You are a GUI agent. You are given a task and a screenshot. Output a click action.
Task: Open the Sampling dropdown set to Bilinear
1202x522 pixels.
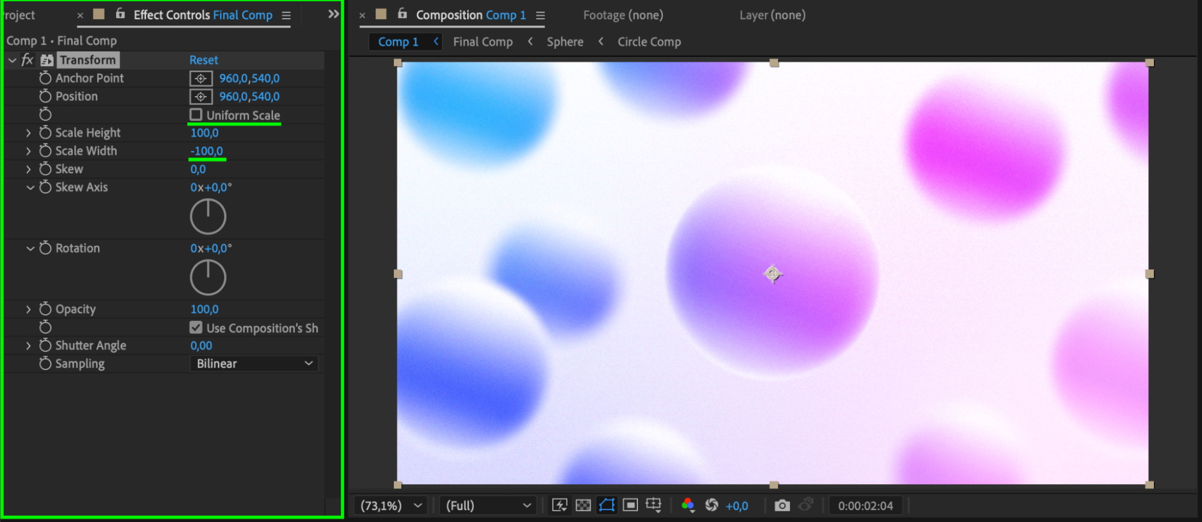point(254,363)
